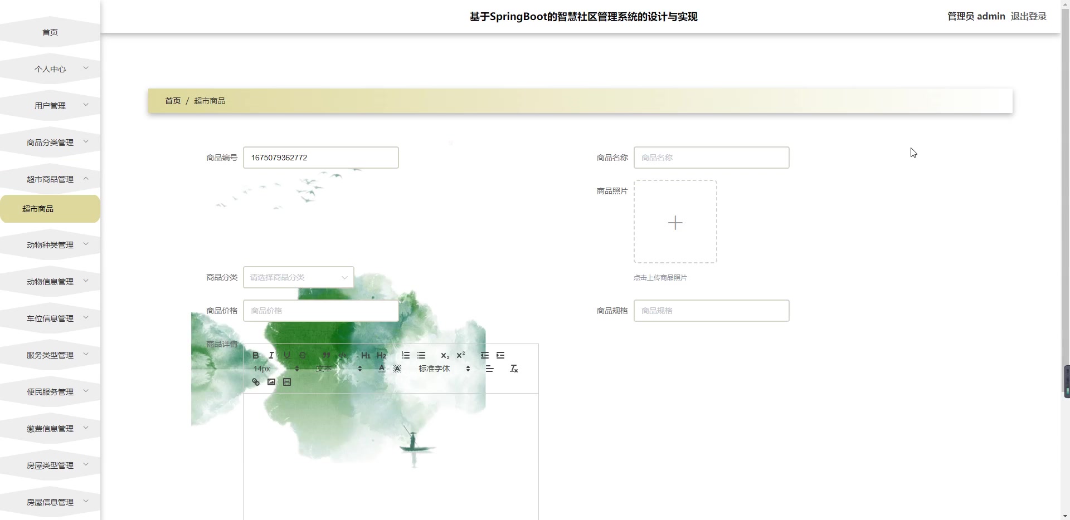Apply underline formatting in the editor
This screenshot has width=1070, height=520.
[x=287, y=355]
